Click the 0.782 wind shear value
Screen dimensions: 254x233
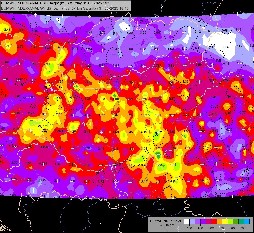[x=157, y=66]
